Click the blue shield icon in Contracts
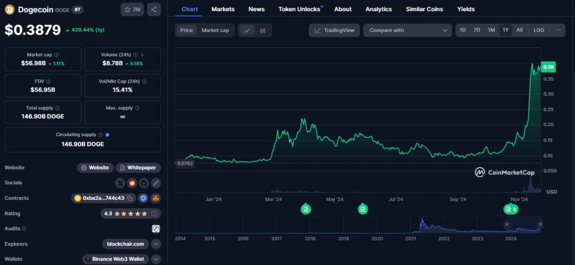This screenshot has height=265, width=575. tap(144, 198)
